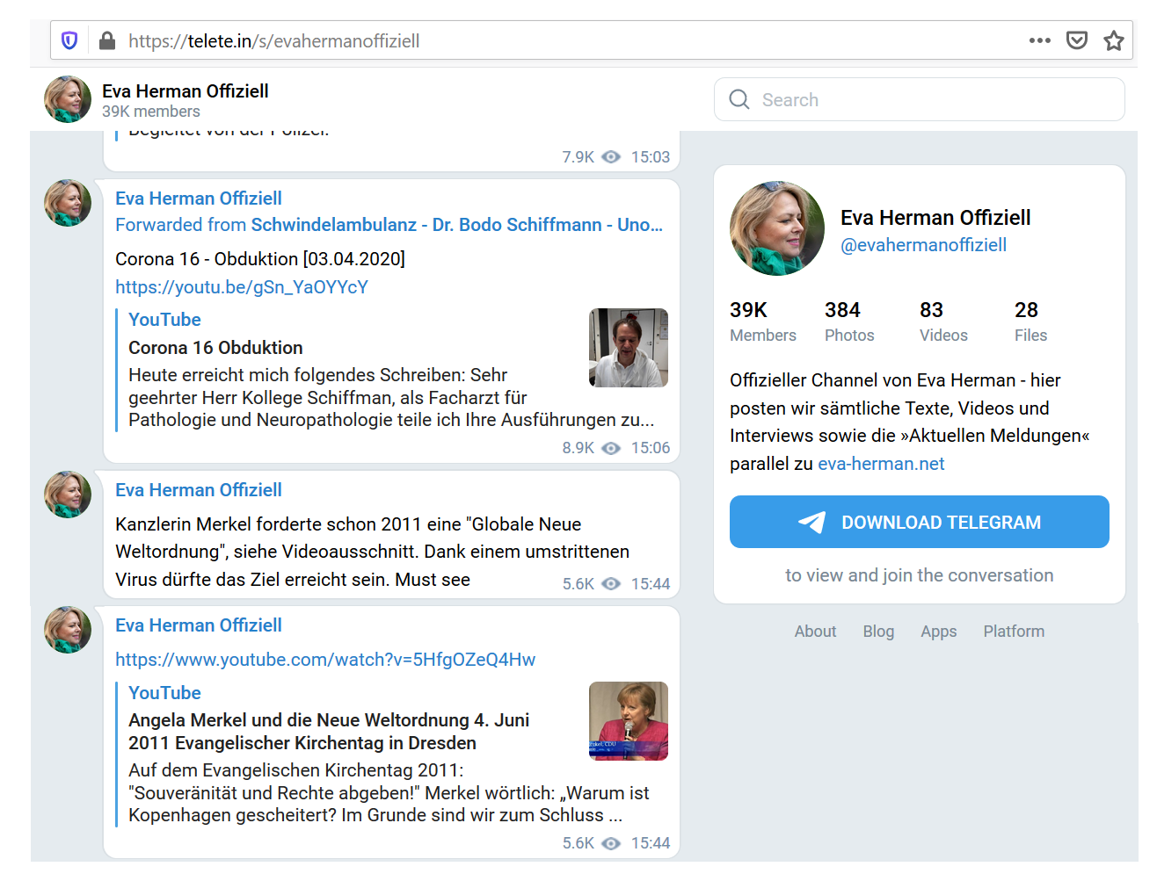Click the channel avatar in the header
1157x881 pixels.
(x=68, y=99)
